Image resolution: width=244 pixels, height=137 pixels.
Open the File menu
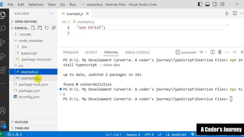pos(10,4)
